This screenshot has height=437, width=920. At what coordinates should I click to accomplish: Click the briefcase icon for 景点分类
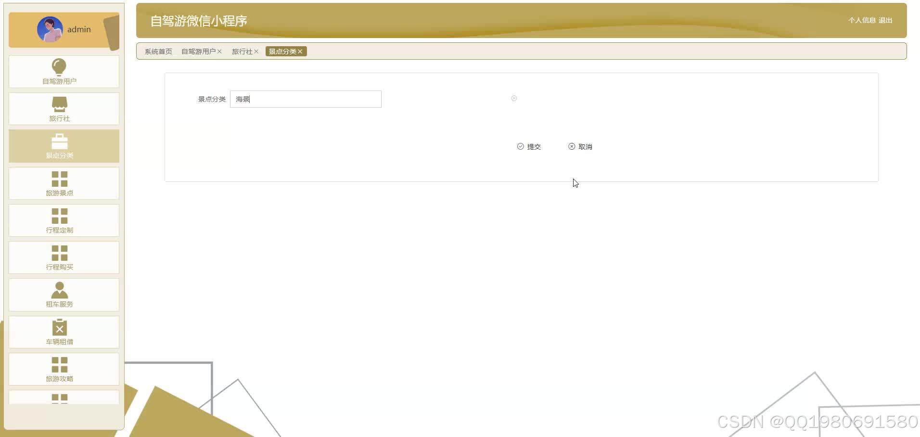59,141
